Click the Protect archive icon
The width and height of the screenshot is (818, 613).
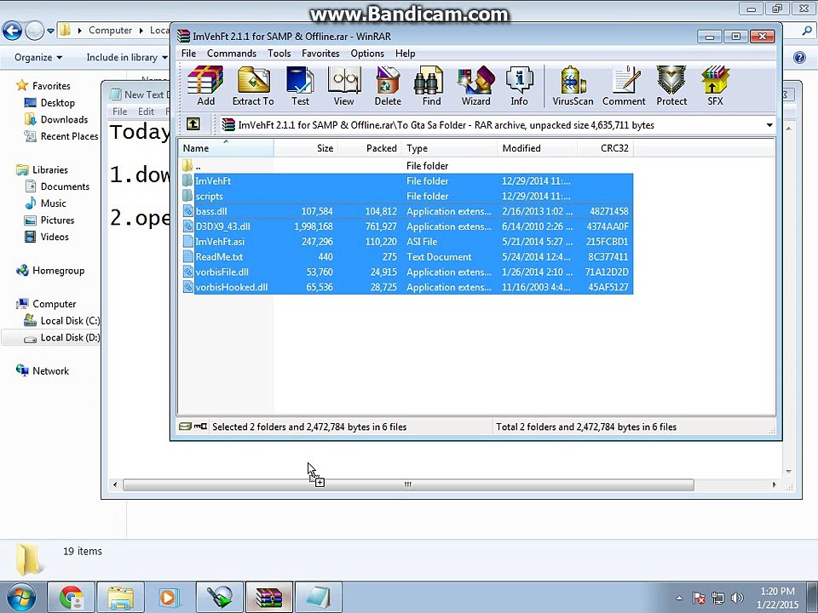click(671, 87)
